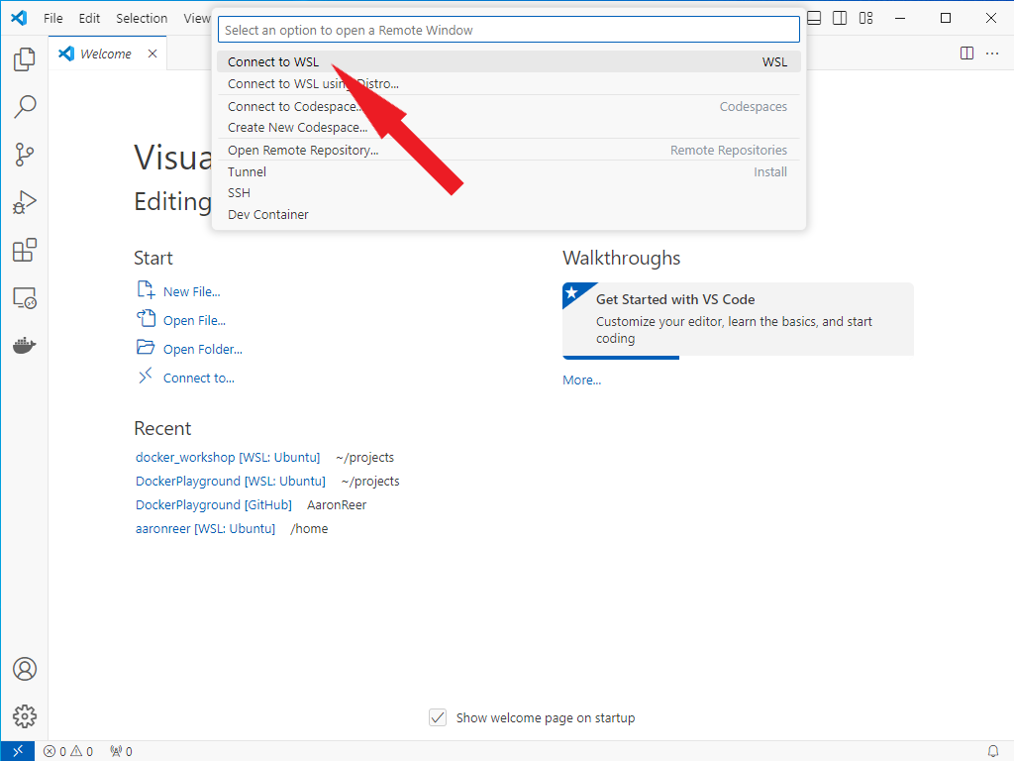Open the Explorer sidebar icon
Screen dimensions: 1014x761
[23, 59]
